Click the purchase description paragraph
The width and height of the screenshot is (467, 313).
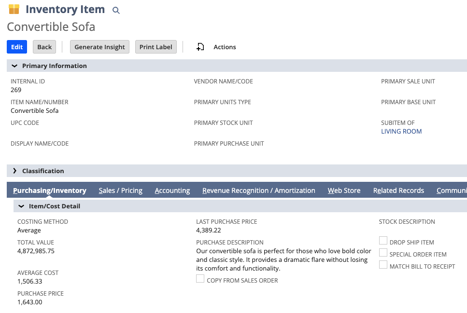click(283, 260)
